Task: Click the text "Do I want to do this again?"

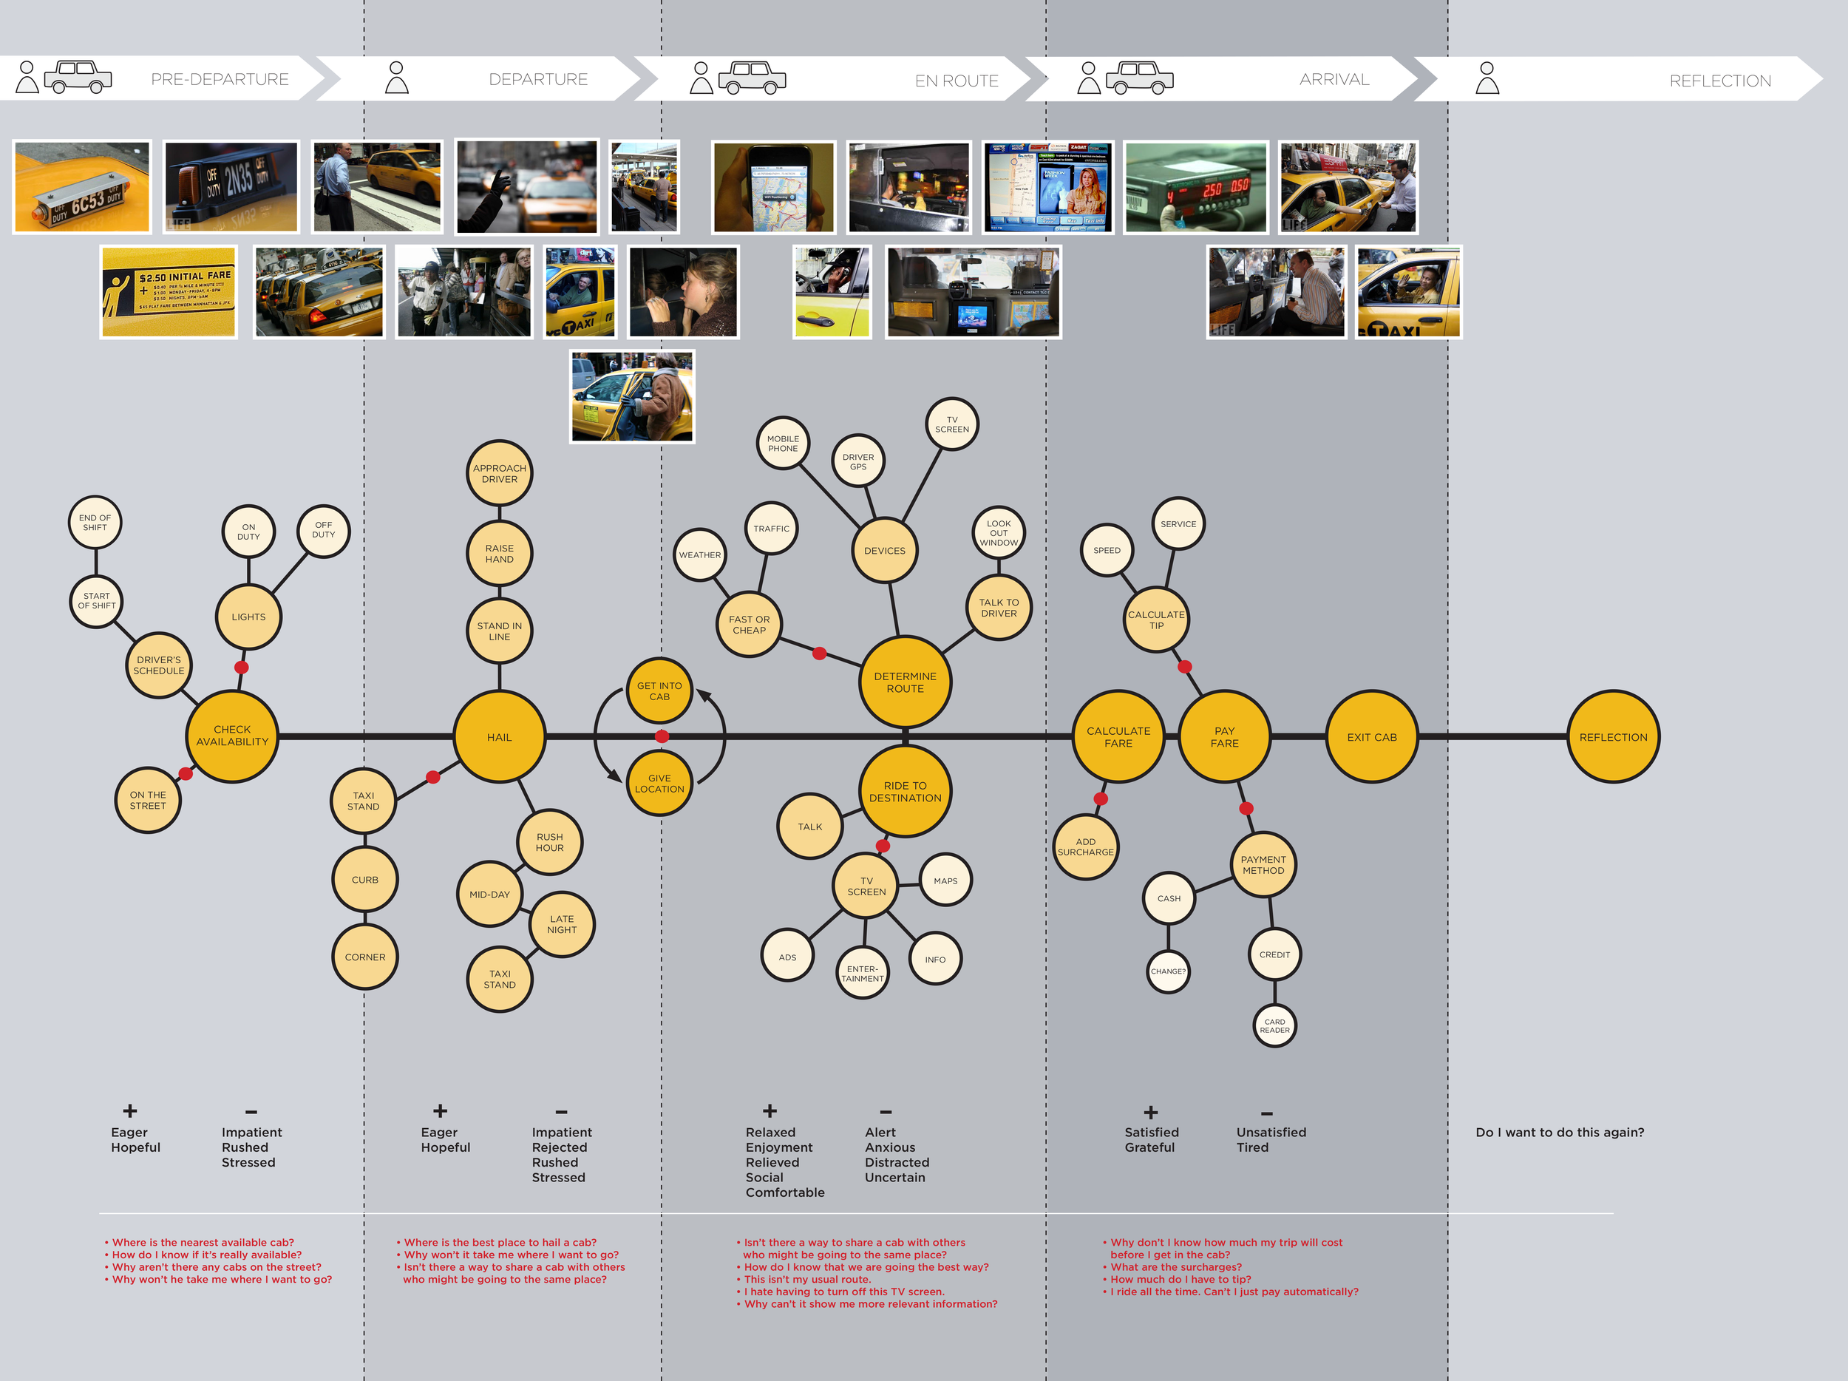Action: (x=1560, y=1132)
